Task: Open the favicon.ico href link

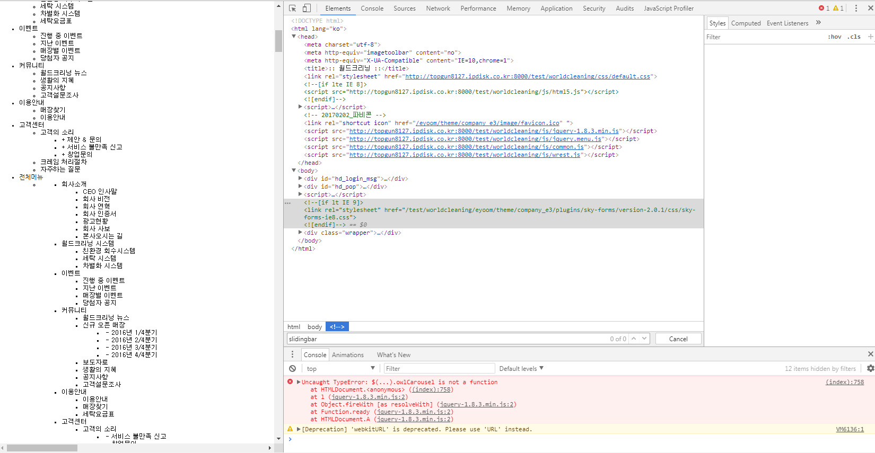Action: click(x=487, y=123)
